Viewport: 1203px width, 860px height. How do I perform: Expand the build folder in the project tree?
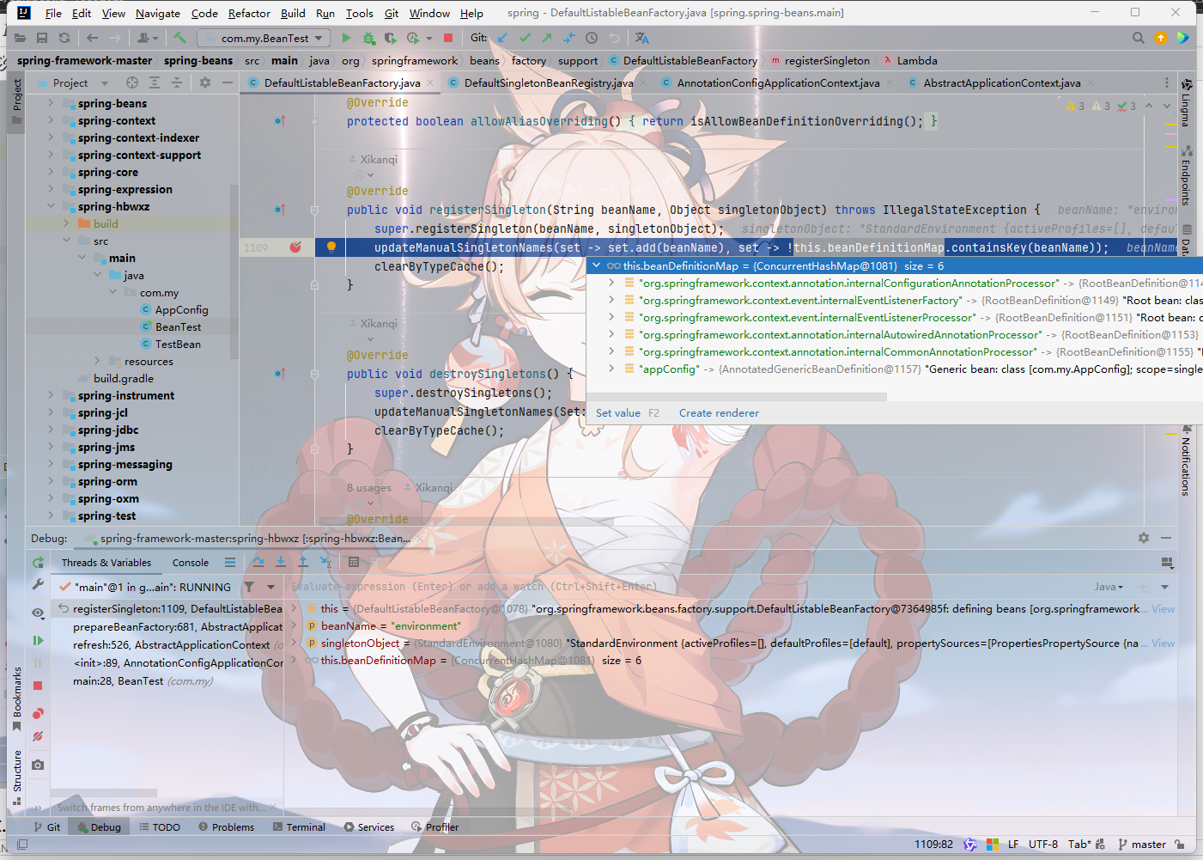66,223
